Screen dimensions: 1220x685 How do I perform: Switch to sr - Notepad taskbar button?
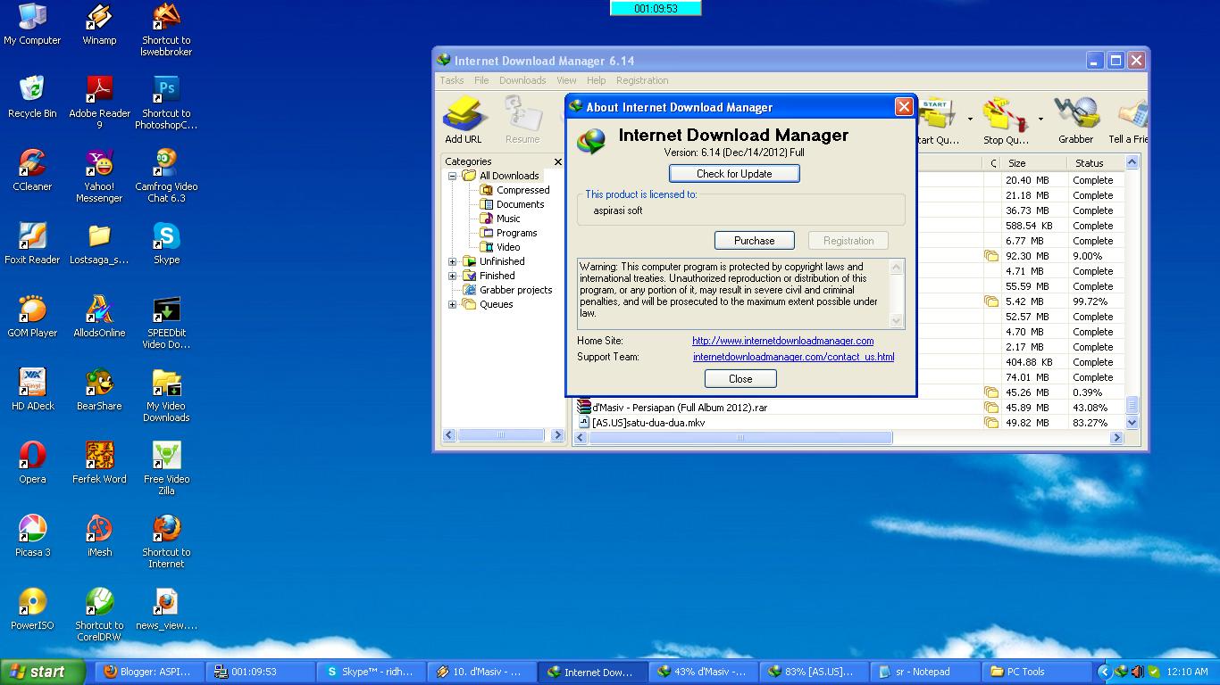point(923,672)
